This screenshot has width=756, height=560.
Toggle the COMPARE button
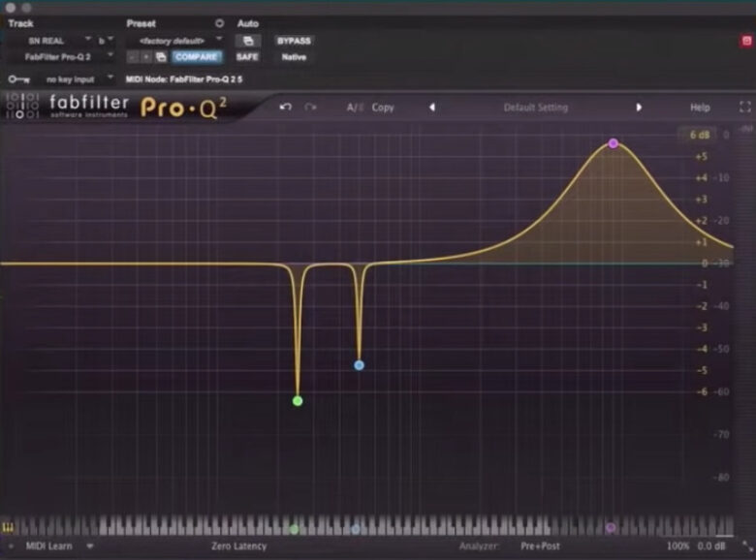tap(196, 57)
